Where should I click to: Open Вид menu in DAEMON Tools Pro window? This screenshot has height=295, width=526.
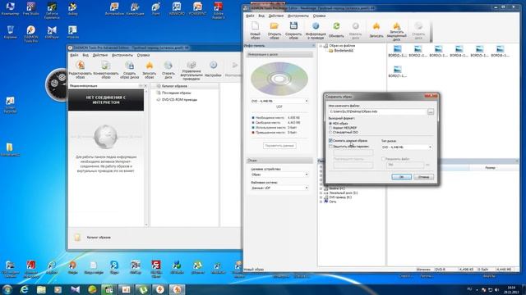(85, 55)
